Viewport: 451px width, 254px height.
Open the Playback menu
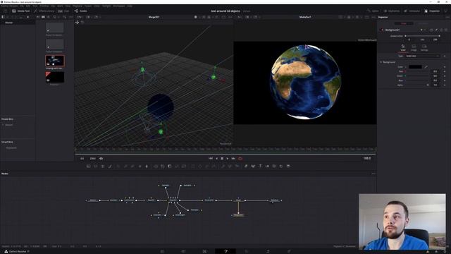pos(77,6)
